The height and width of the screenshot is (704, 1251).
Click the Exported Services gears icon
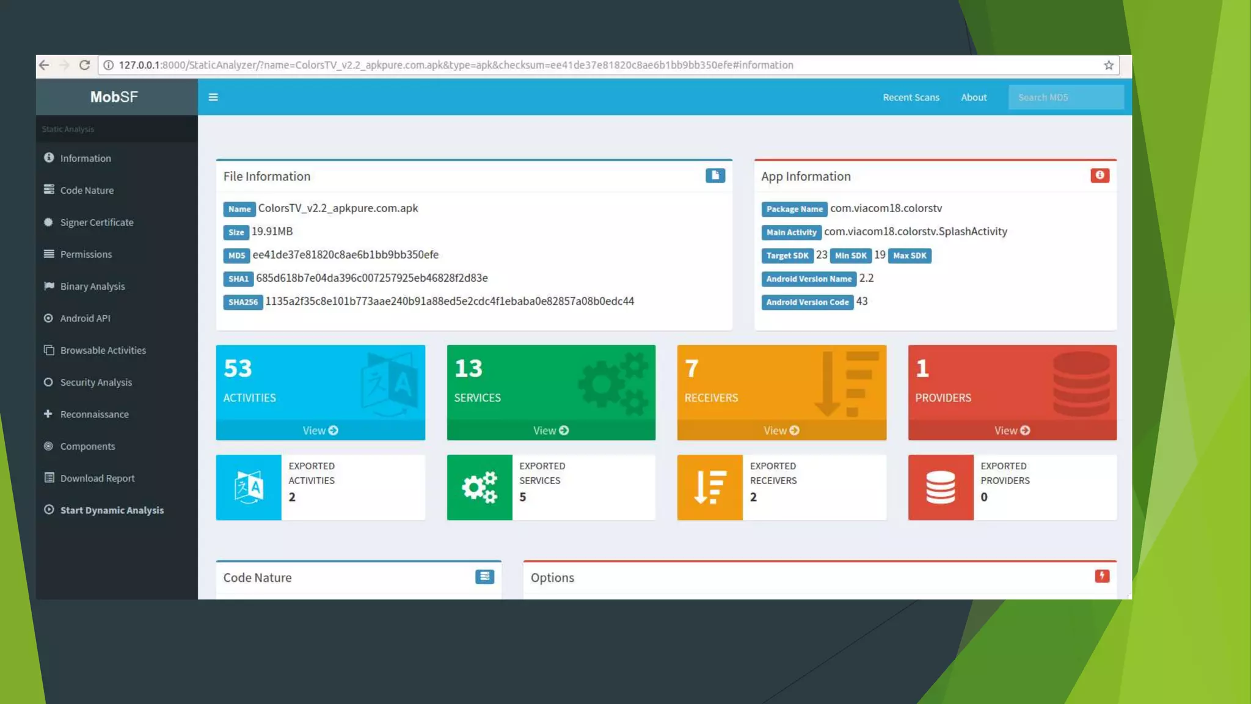point(480,488)
